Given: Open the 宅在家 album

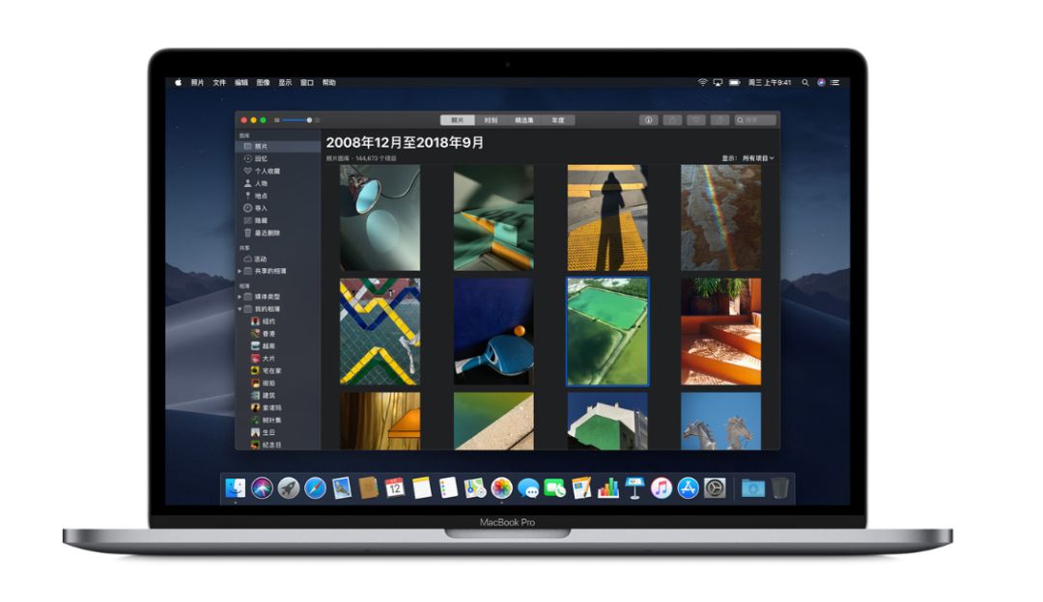Looking at the screenshot, I should 267,370.
